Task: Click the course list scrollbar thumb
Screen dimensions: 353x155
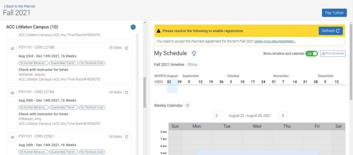Action: (x=144, y=93)
